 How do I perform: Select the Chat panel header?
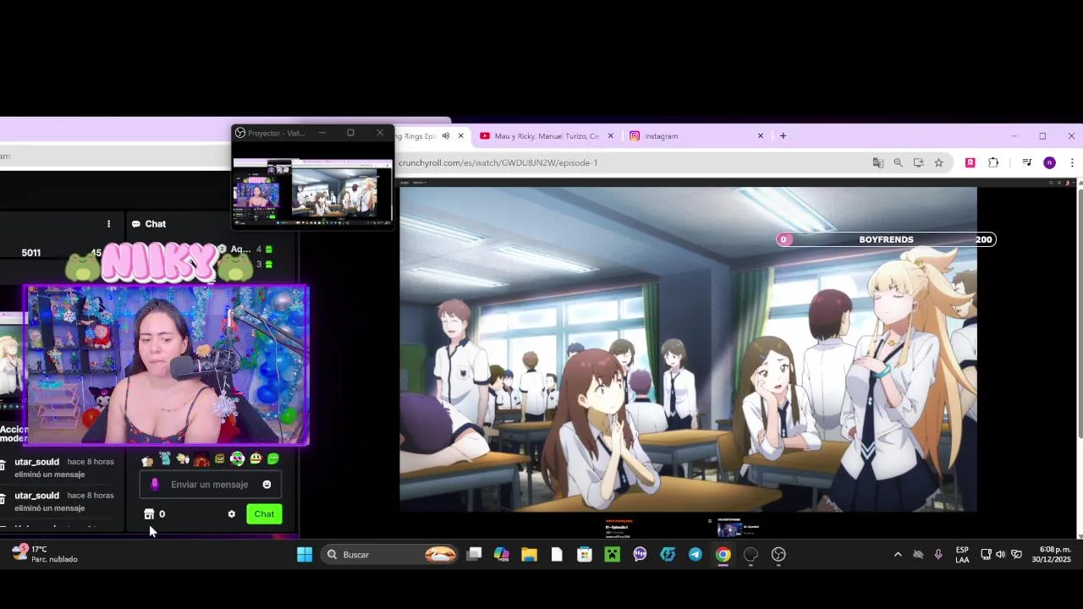[x=149, y=224]
